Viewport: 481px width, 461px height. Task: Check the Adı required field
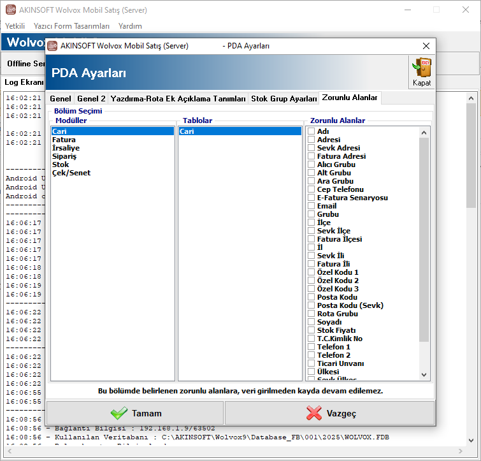[311, 131]
